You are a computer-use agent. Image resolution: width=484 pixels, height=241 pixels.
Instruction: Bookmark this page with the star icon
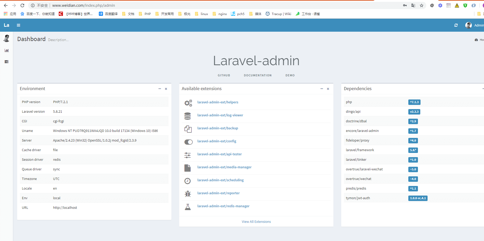tap(422, 5)
